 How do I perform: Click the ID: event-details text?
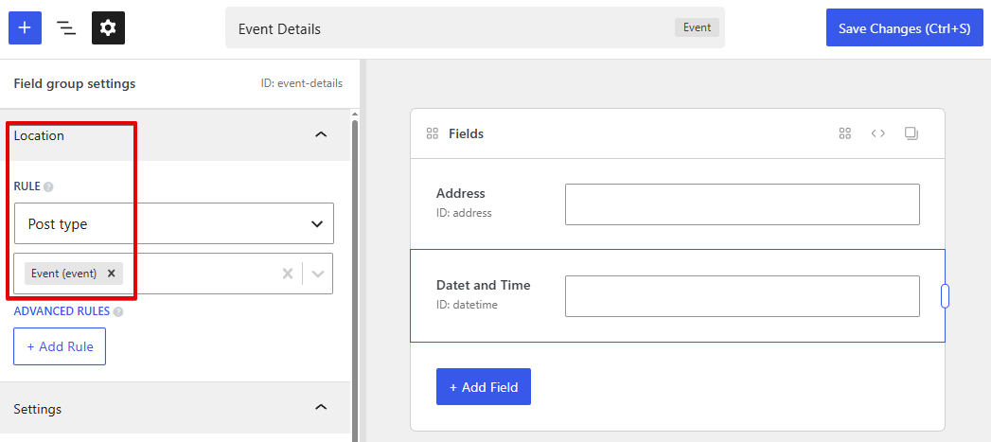pos(302,83)
